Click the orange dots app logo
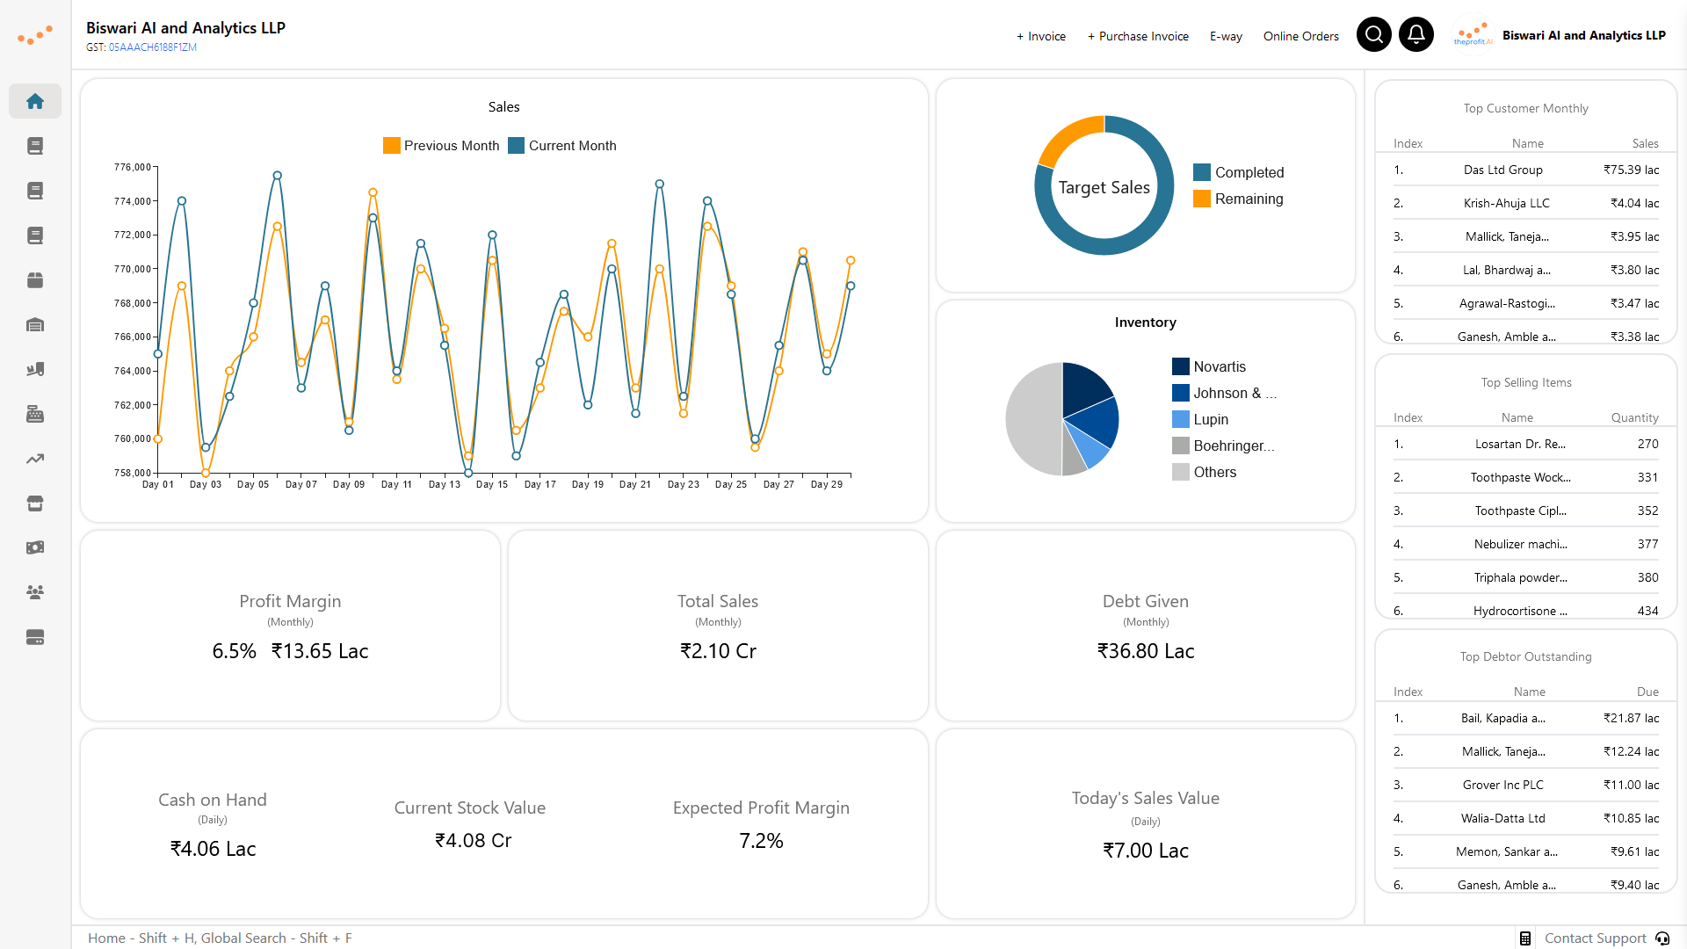 35,35
